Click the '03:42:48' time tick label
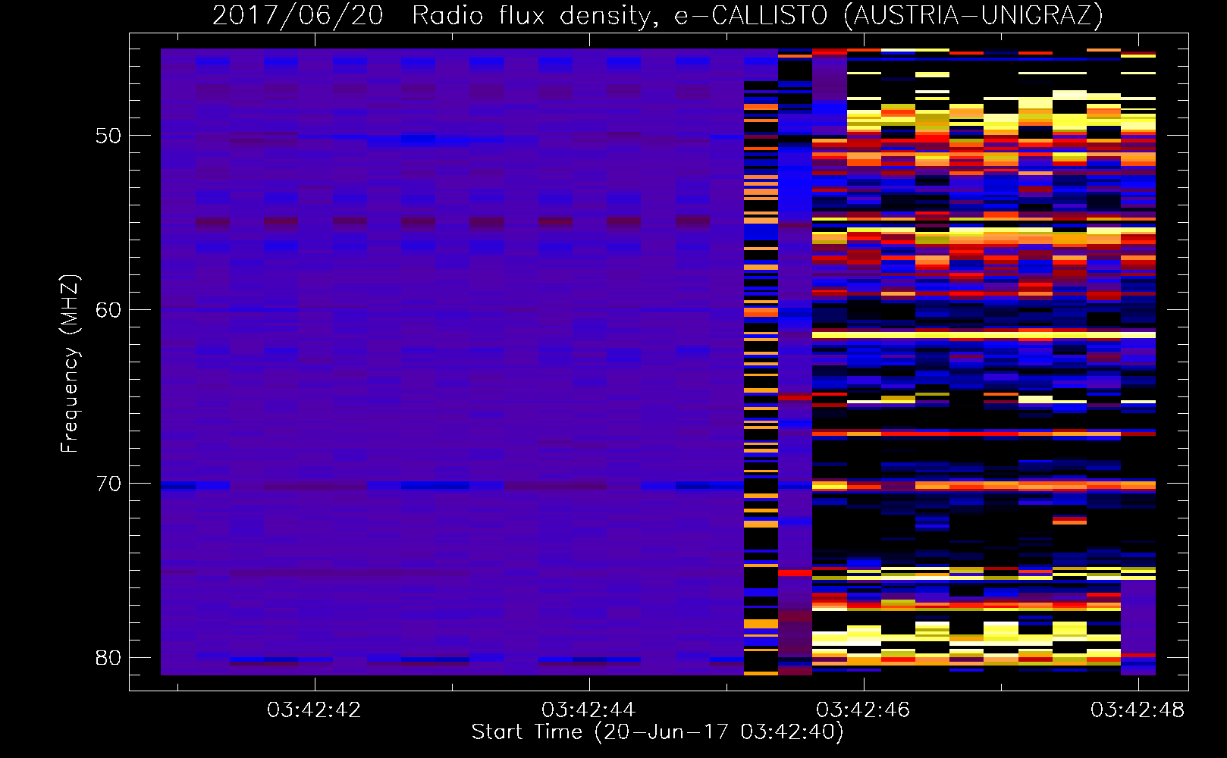The height and width of the screenshot is (758, 1227). (1138, 710)
